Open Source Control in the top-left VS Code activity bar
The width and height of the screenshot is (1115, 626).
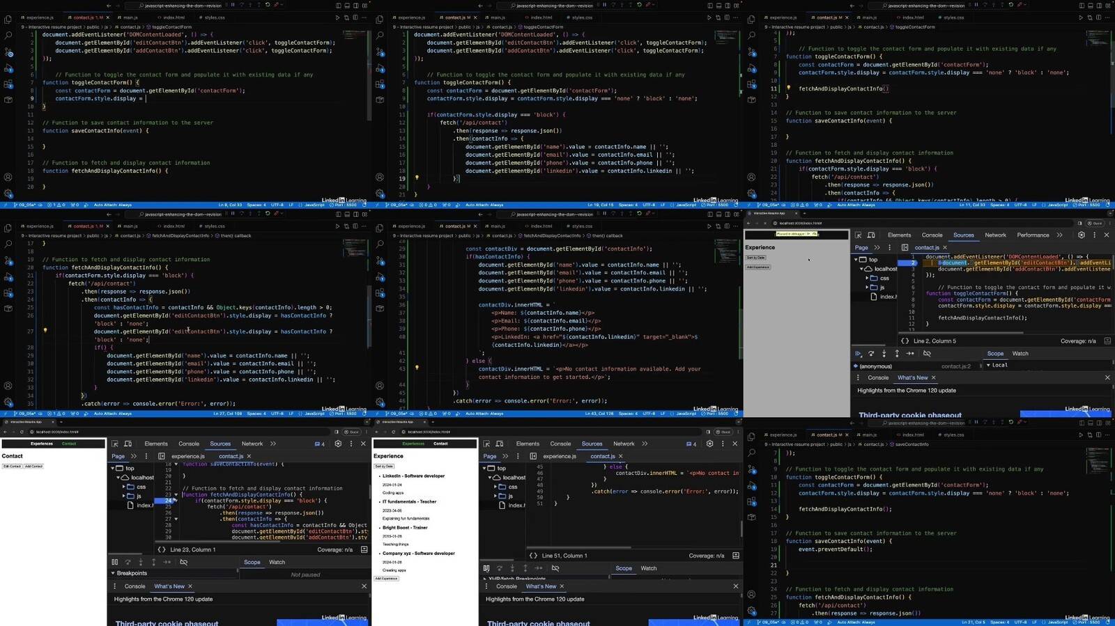(x=8, y=52)
